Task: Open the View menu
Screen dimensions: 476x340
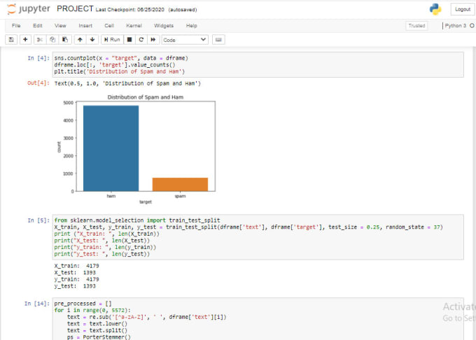Action: coord(60,26)
